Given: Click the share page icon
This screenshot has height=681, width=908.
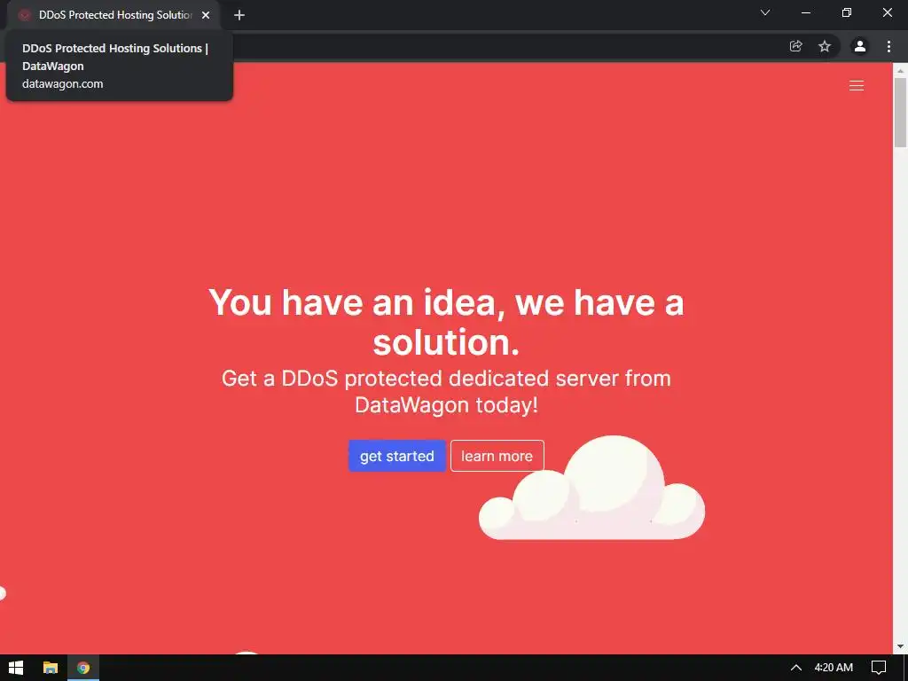Looking at the screenshot, I should (795, 46).
